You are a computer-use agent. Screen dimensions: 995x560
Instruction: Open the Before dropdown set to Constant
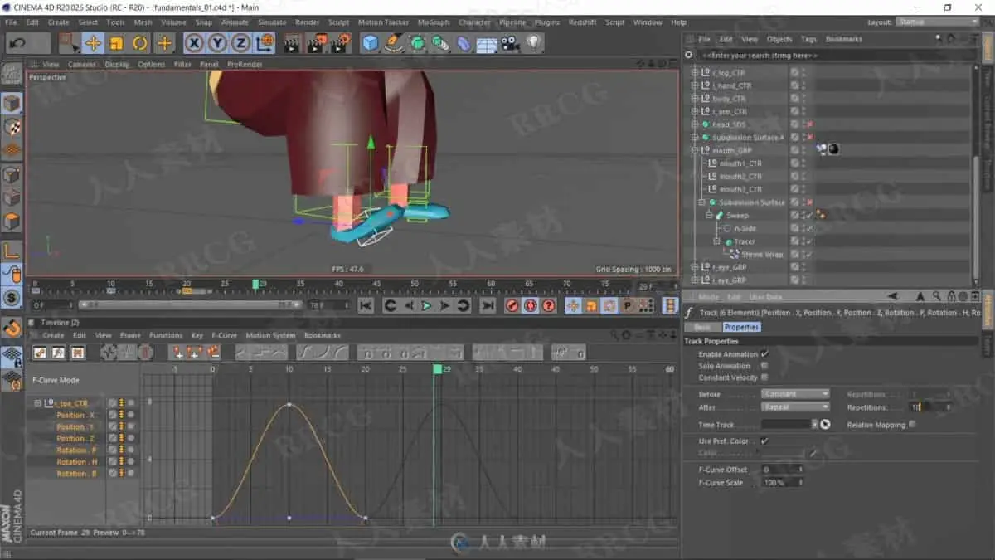(x=794, y=394)
